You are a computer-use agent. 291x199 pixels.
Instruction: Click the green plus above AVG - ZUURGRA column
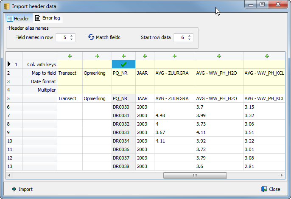(x=174, y=56)
